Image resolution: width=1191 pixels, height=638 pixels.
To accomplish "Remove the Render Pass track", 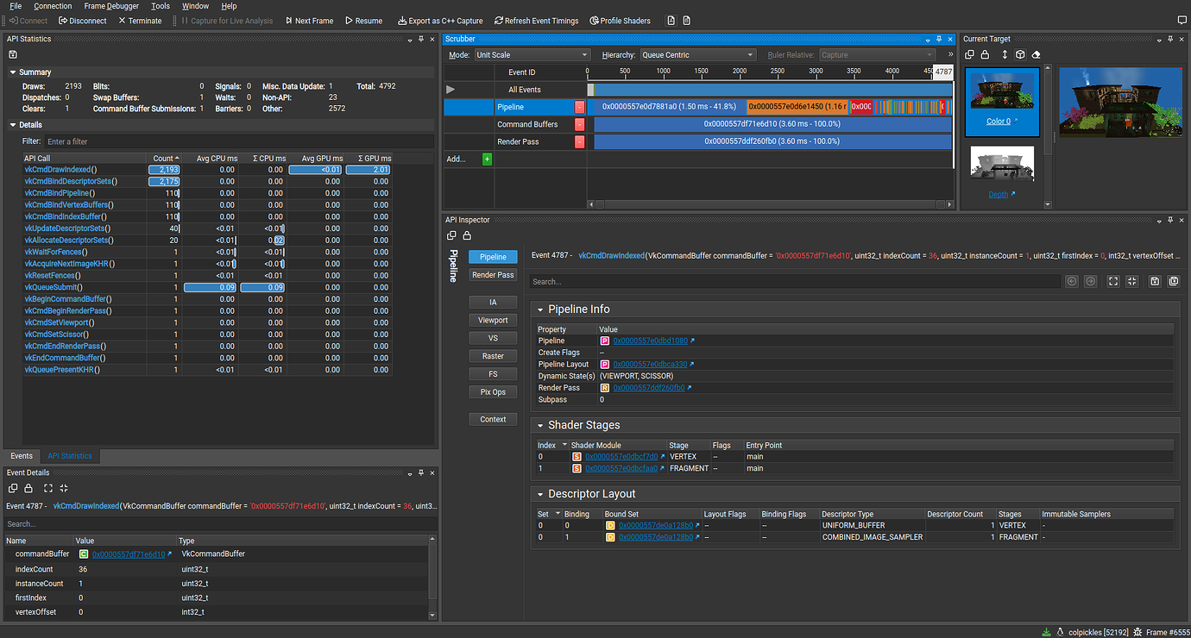I will 579,141.
